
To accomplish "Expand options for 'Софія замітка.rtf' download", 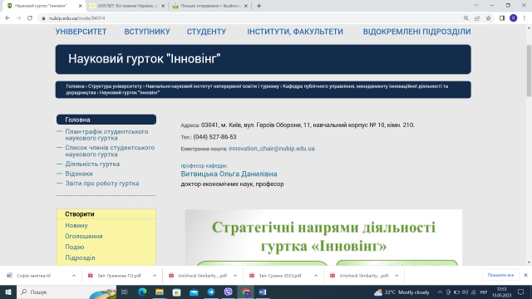I will [74, 276].
